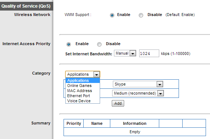The height and width of the screenshot is (139, 210).
Task: Click the Quality of Service (QoS) heading
Action: [26, 6]
